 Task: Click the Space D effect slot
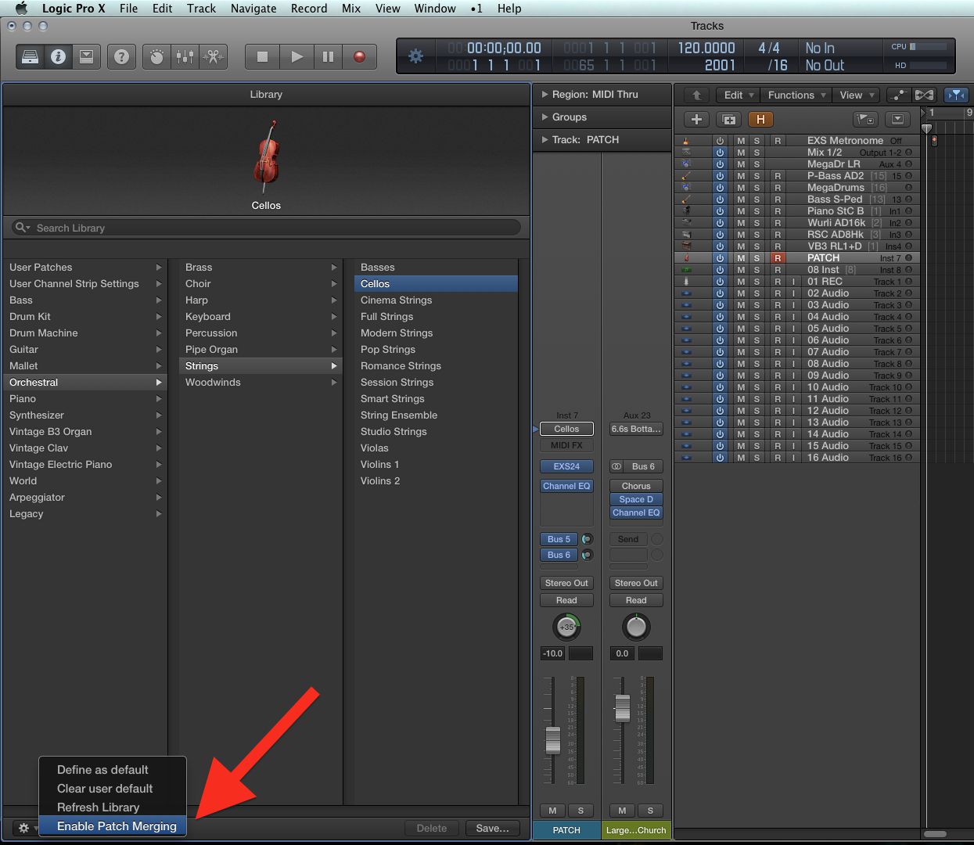(636, 499)
